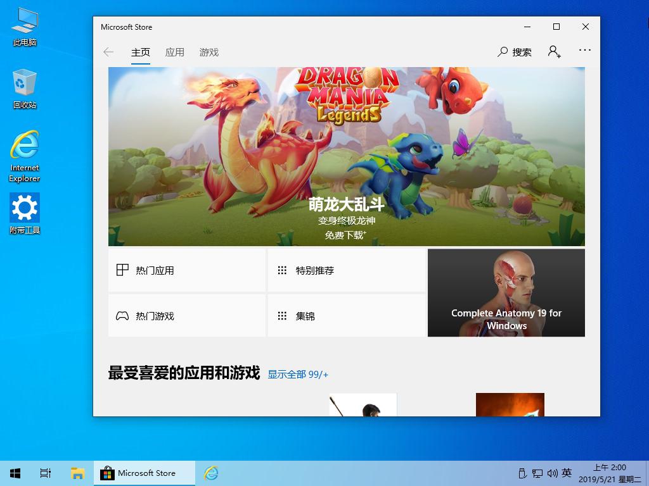Switch to the 游戏 tab

pos(209,53)
